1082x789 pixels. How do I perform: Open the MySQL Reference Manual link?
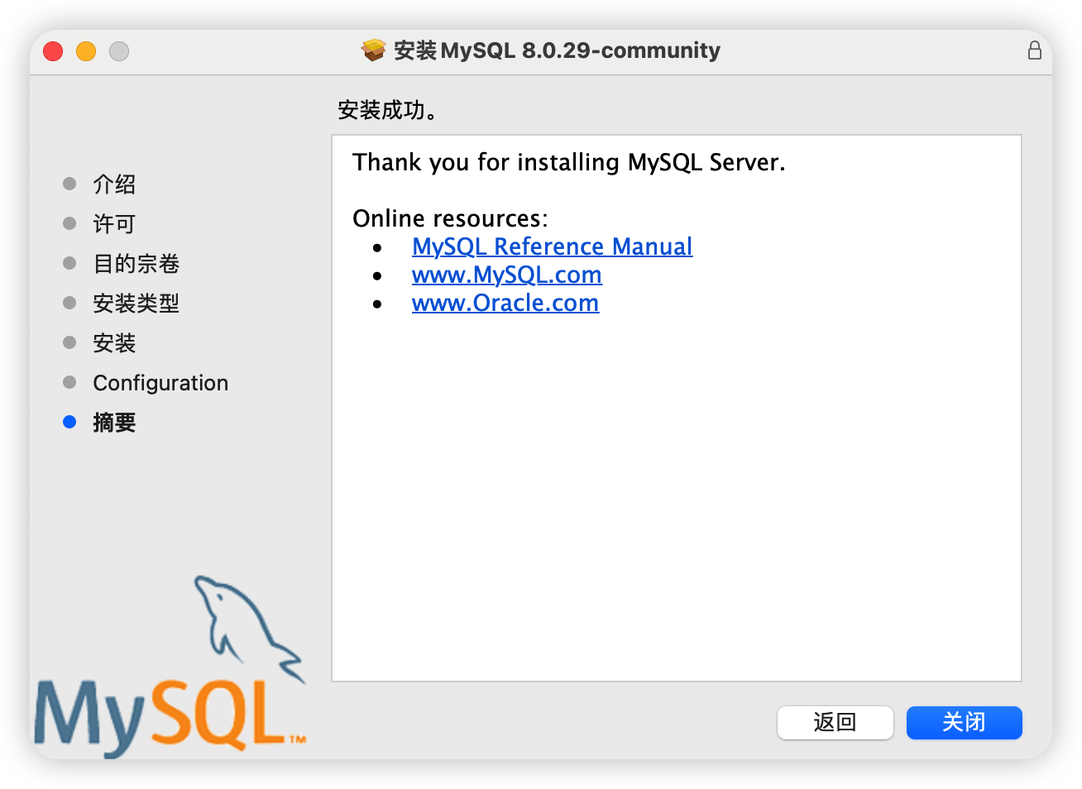pos(552,246)
